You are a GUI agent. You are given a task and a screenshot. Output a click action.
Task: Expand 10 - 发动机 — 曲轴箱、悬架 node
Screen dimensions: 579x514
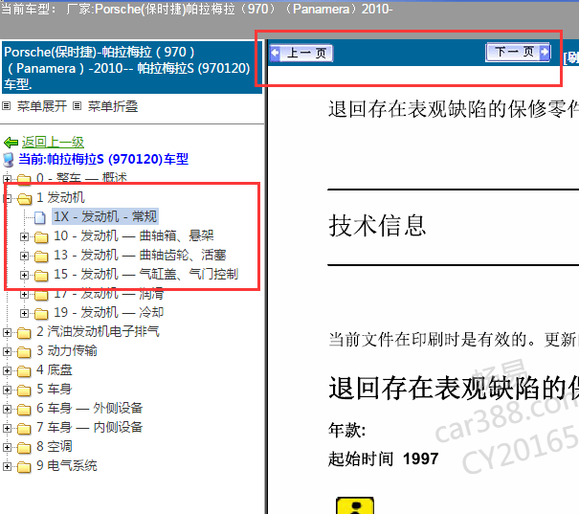[24, 236]
